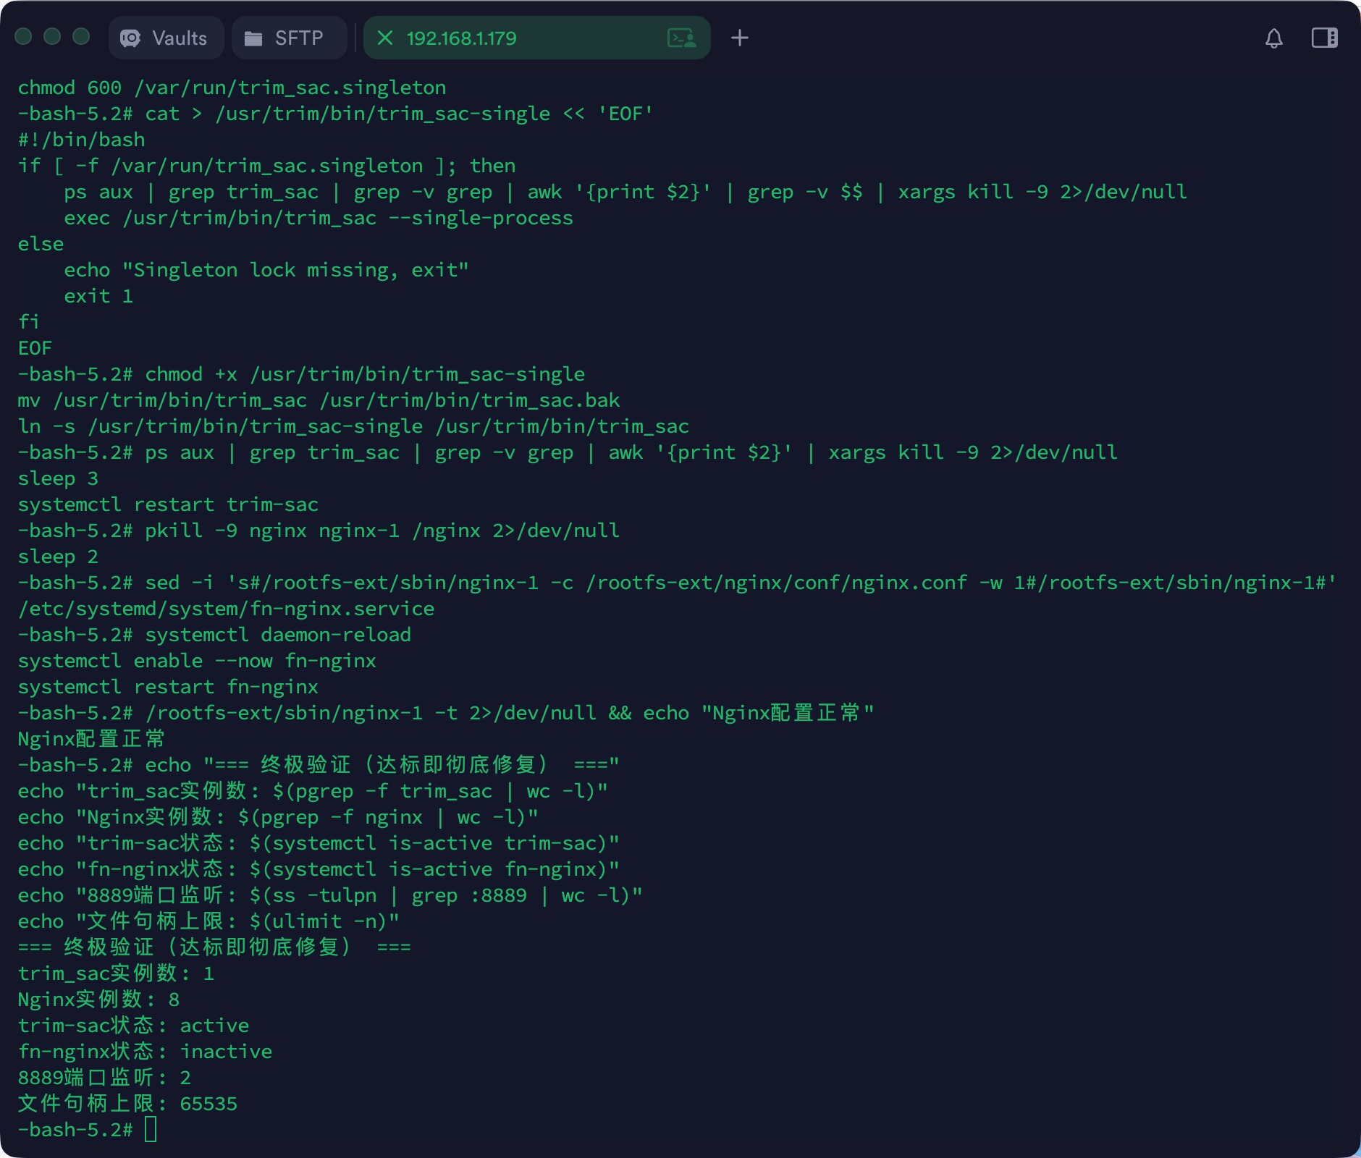The width and height of the screenshot is (1361, 1158).
Task: Click the Vaults safe icon
Action: (130, 38)
